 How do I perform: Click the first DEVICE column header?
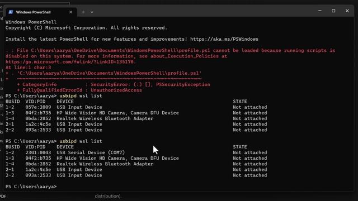[65, 102]
